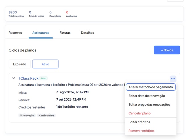Click the Total de visitas stat
Screen dimensions: 190x140
37,14
